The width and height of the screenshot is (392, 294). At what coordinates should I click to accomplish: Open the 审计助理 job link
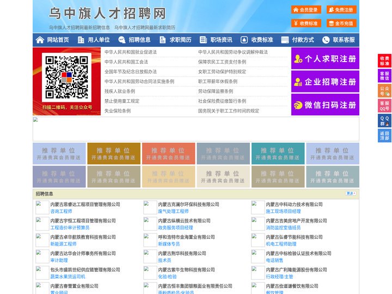pos(59,260)
